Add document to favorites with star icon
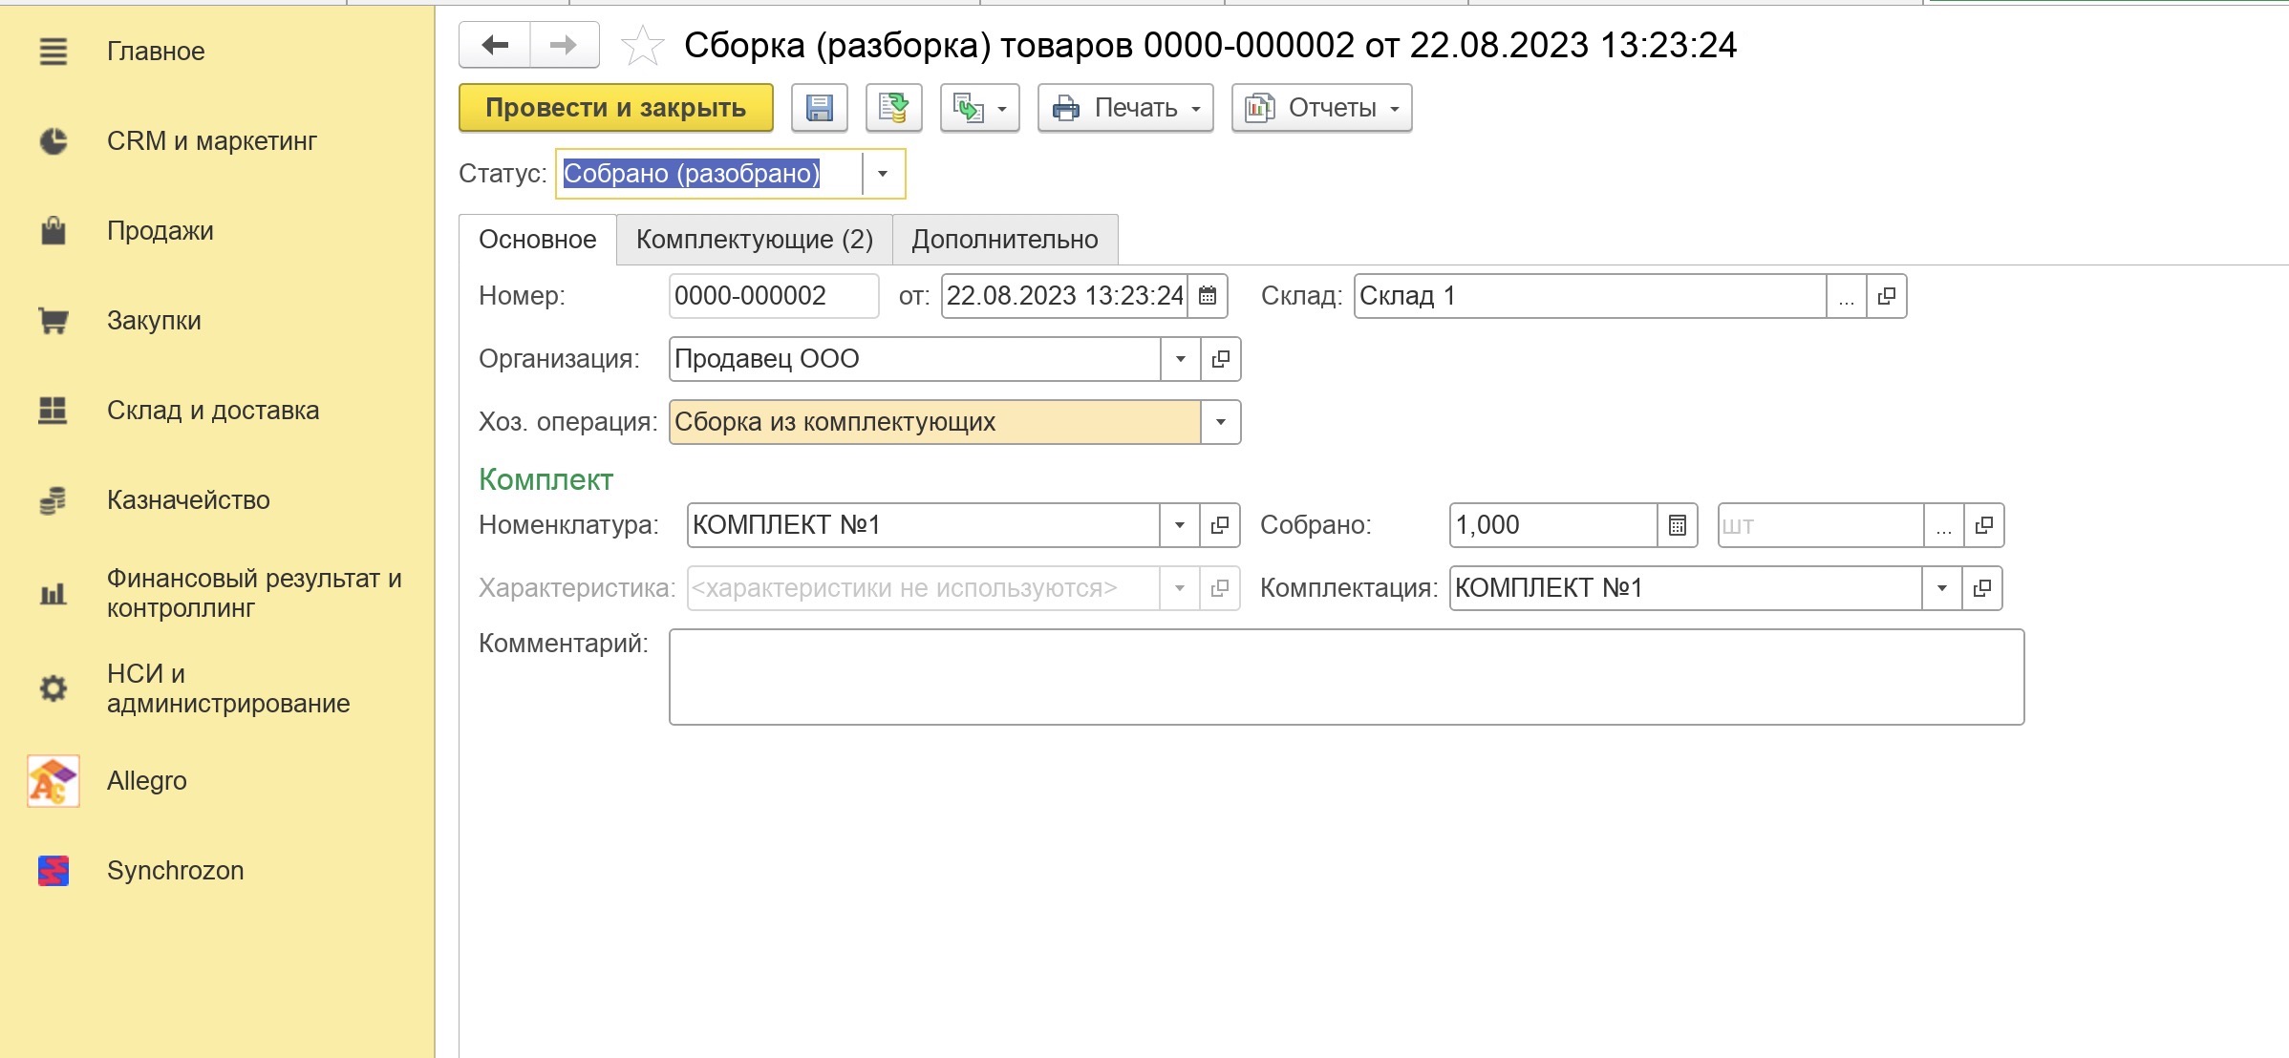 642,46
